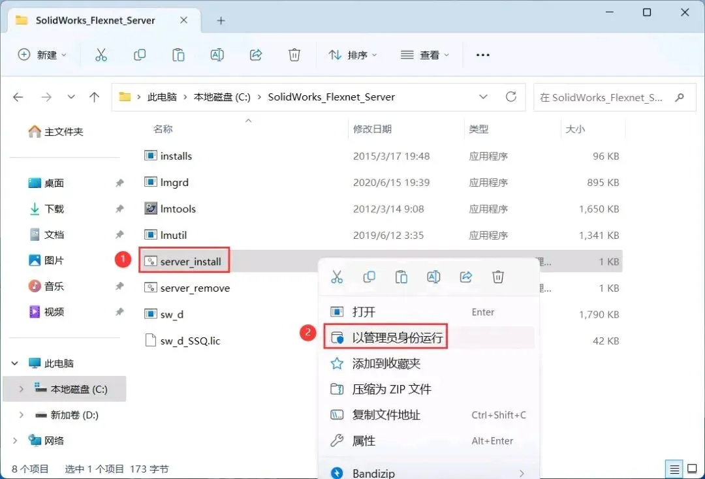
Task: Select the lmtools file
Action: tap(170, 209)
